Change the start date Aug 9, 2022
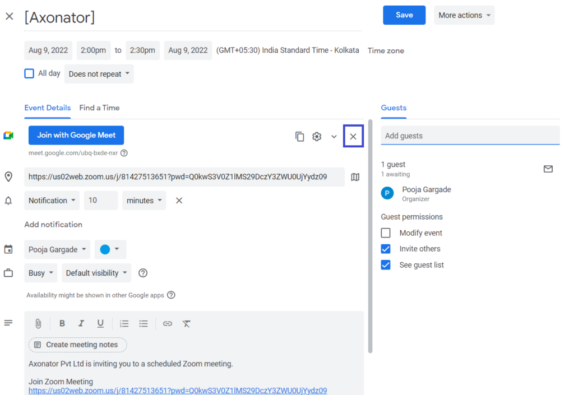This screenshot has height=395, width=574. [48, 50]
